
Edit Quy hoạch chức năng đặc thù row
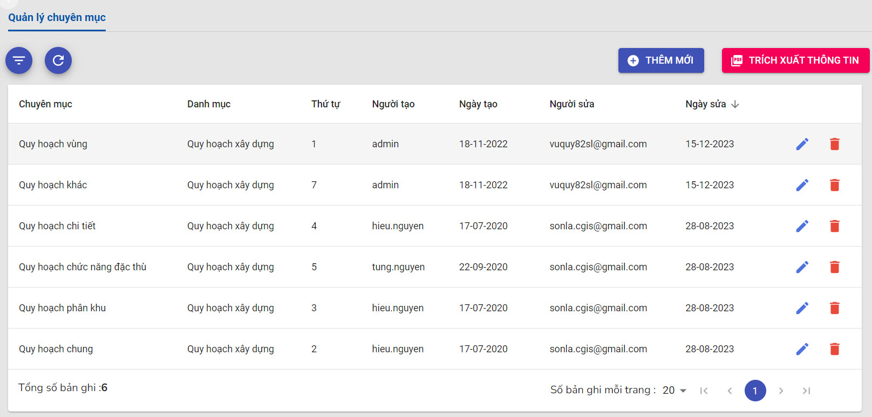point(802,267)
